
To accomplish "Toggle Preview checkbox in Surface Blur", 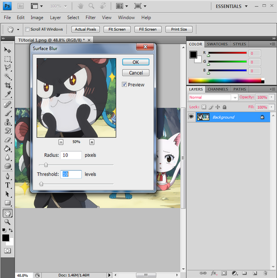I will click(125, 85).
